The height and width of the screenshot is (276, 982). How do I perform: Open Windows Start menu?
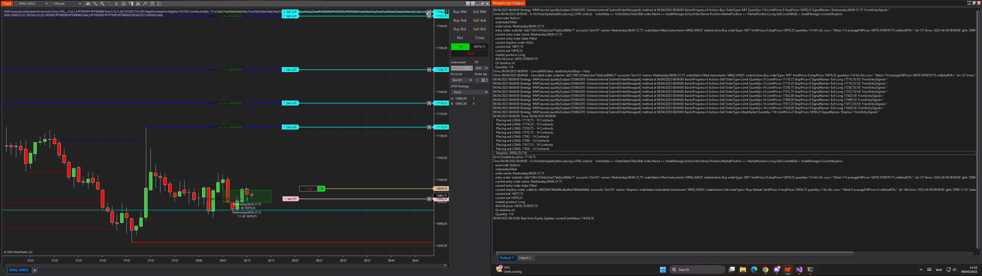pyautogui.click(x=663, y=269)
